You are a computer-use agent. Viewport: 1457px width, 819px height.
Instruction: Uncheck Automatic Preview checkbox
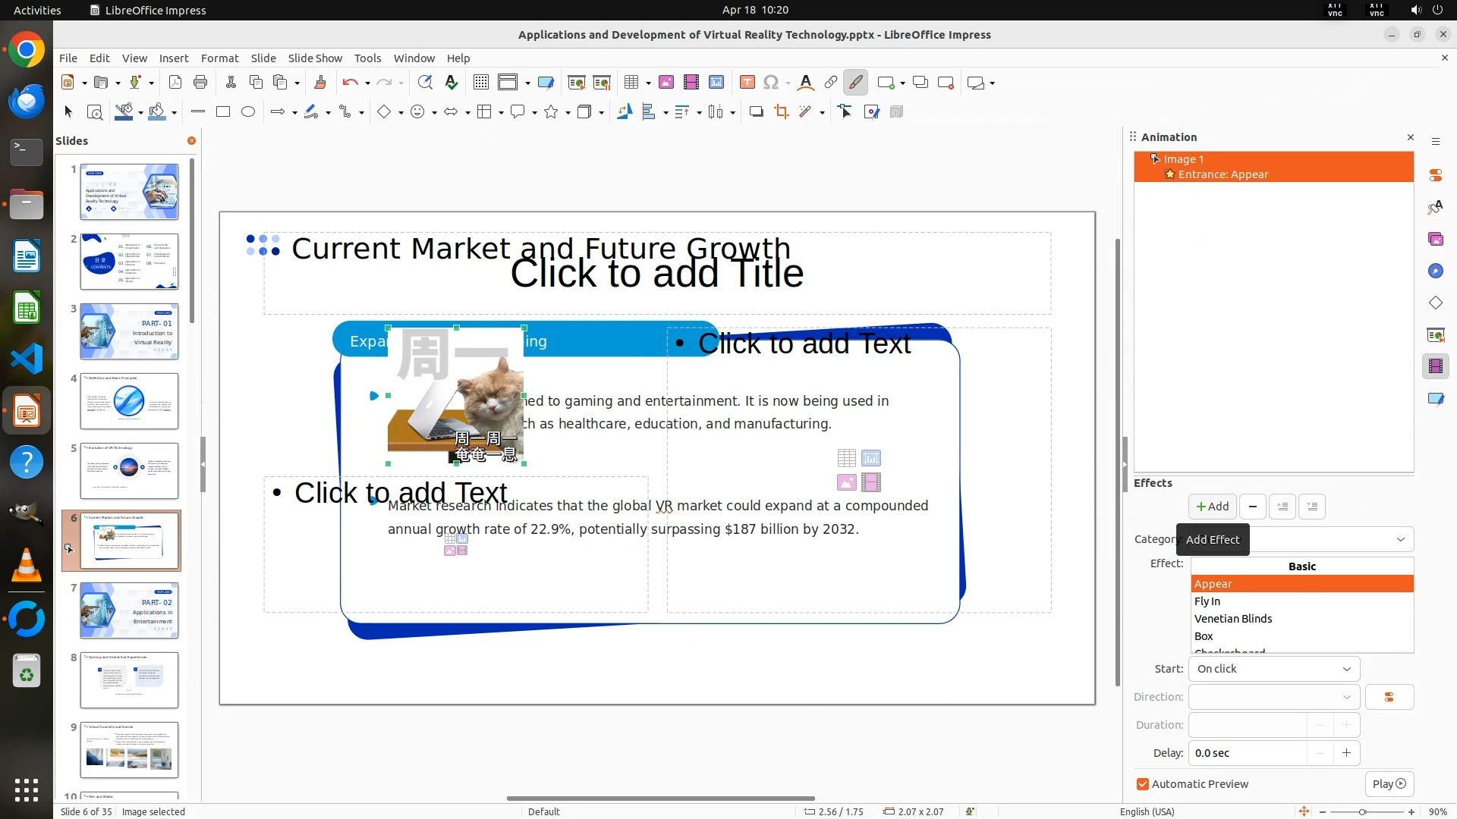point(1143,784)
